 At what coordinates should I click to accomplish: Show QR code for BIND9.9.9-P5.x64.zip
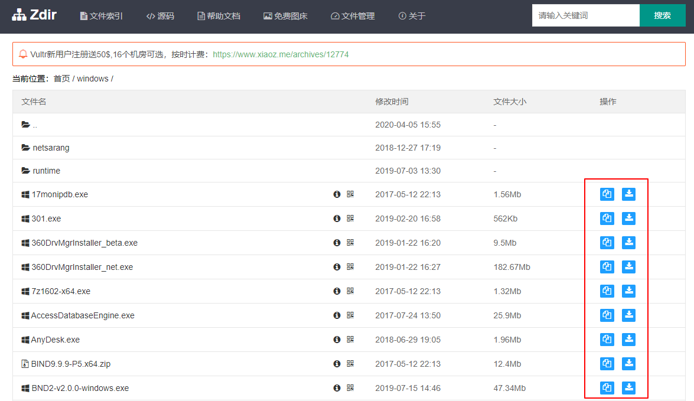(350, 364)
